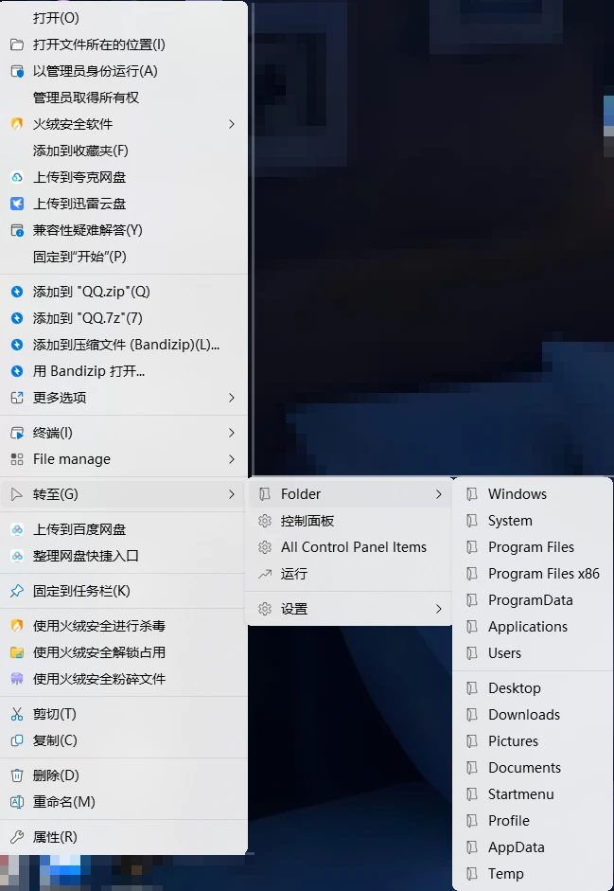Go to the Program Files folder
614x891 pixels.
533,547
